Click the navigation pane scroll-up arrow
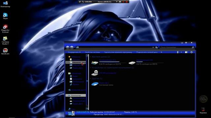This screenshot has height=118, width=211. point(87,55)
